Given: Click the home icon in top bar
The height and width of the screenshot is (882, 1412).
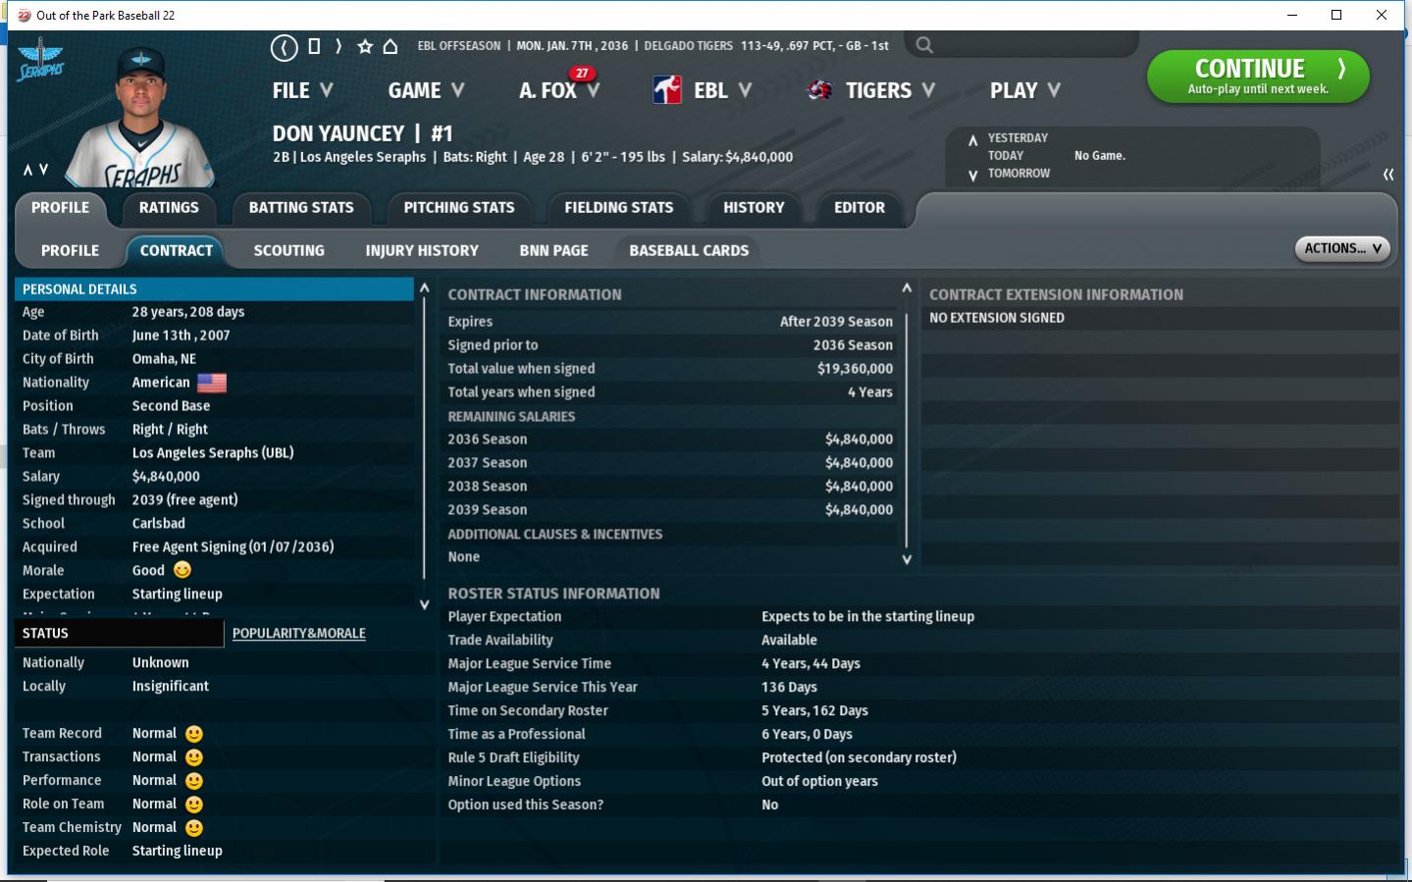Looking at the screenshot, I should tap(391, 46).
